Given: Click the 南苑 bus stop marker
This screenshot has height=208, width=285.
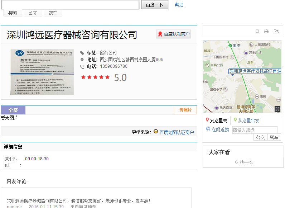Looking at the screenshot, I should pyautogui.click(x=257, y=96).
